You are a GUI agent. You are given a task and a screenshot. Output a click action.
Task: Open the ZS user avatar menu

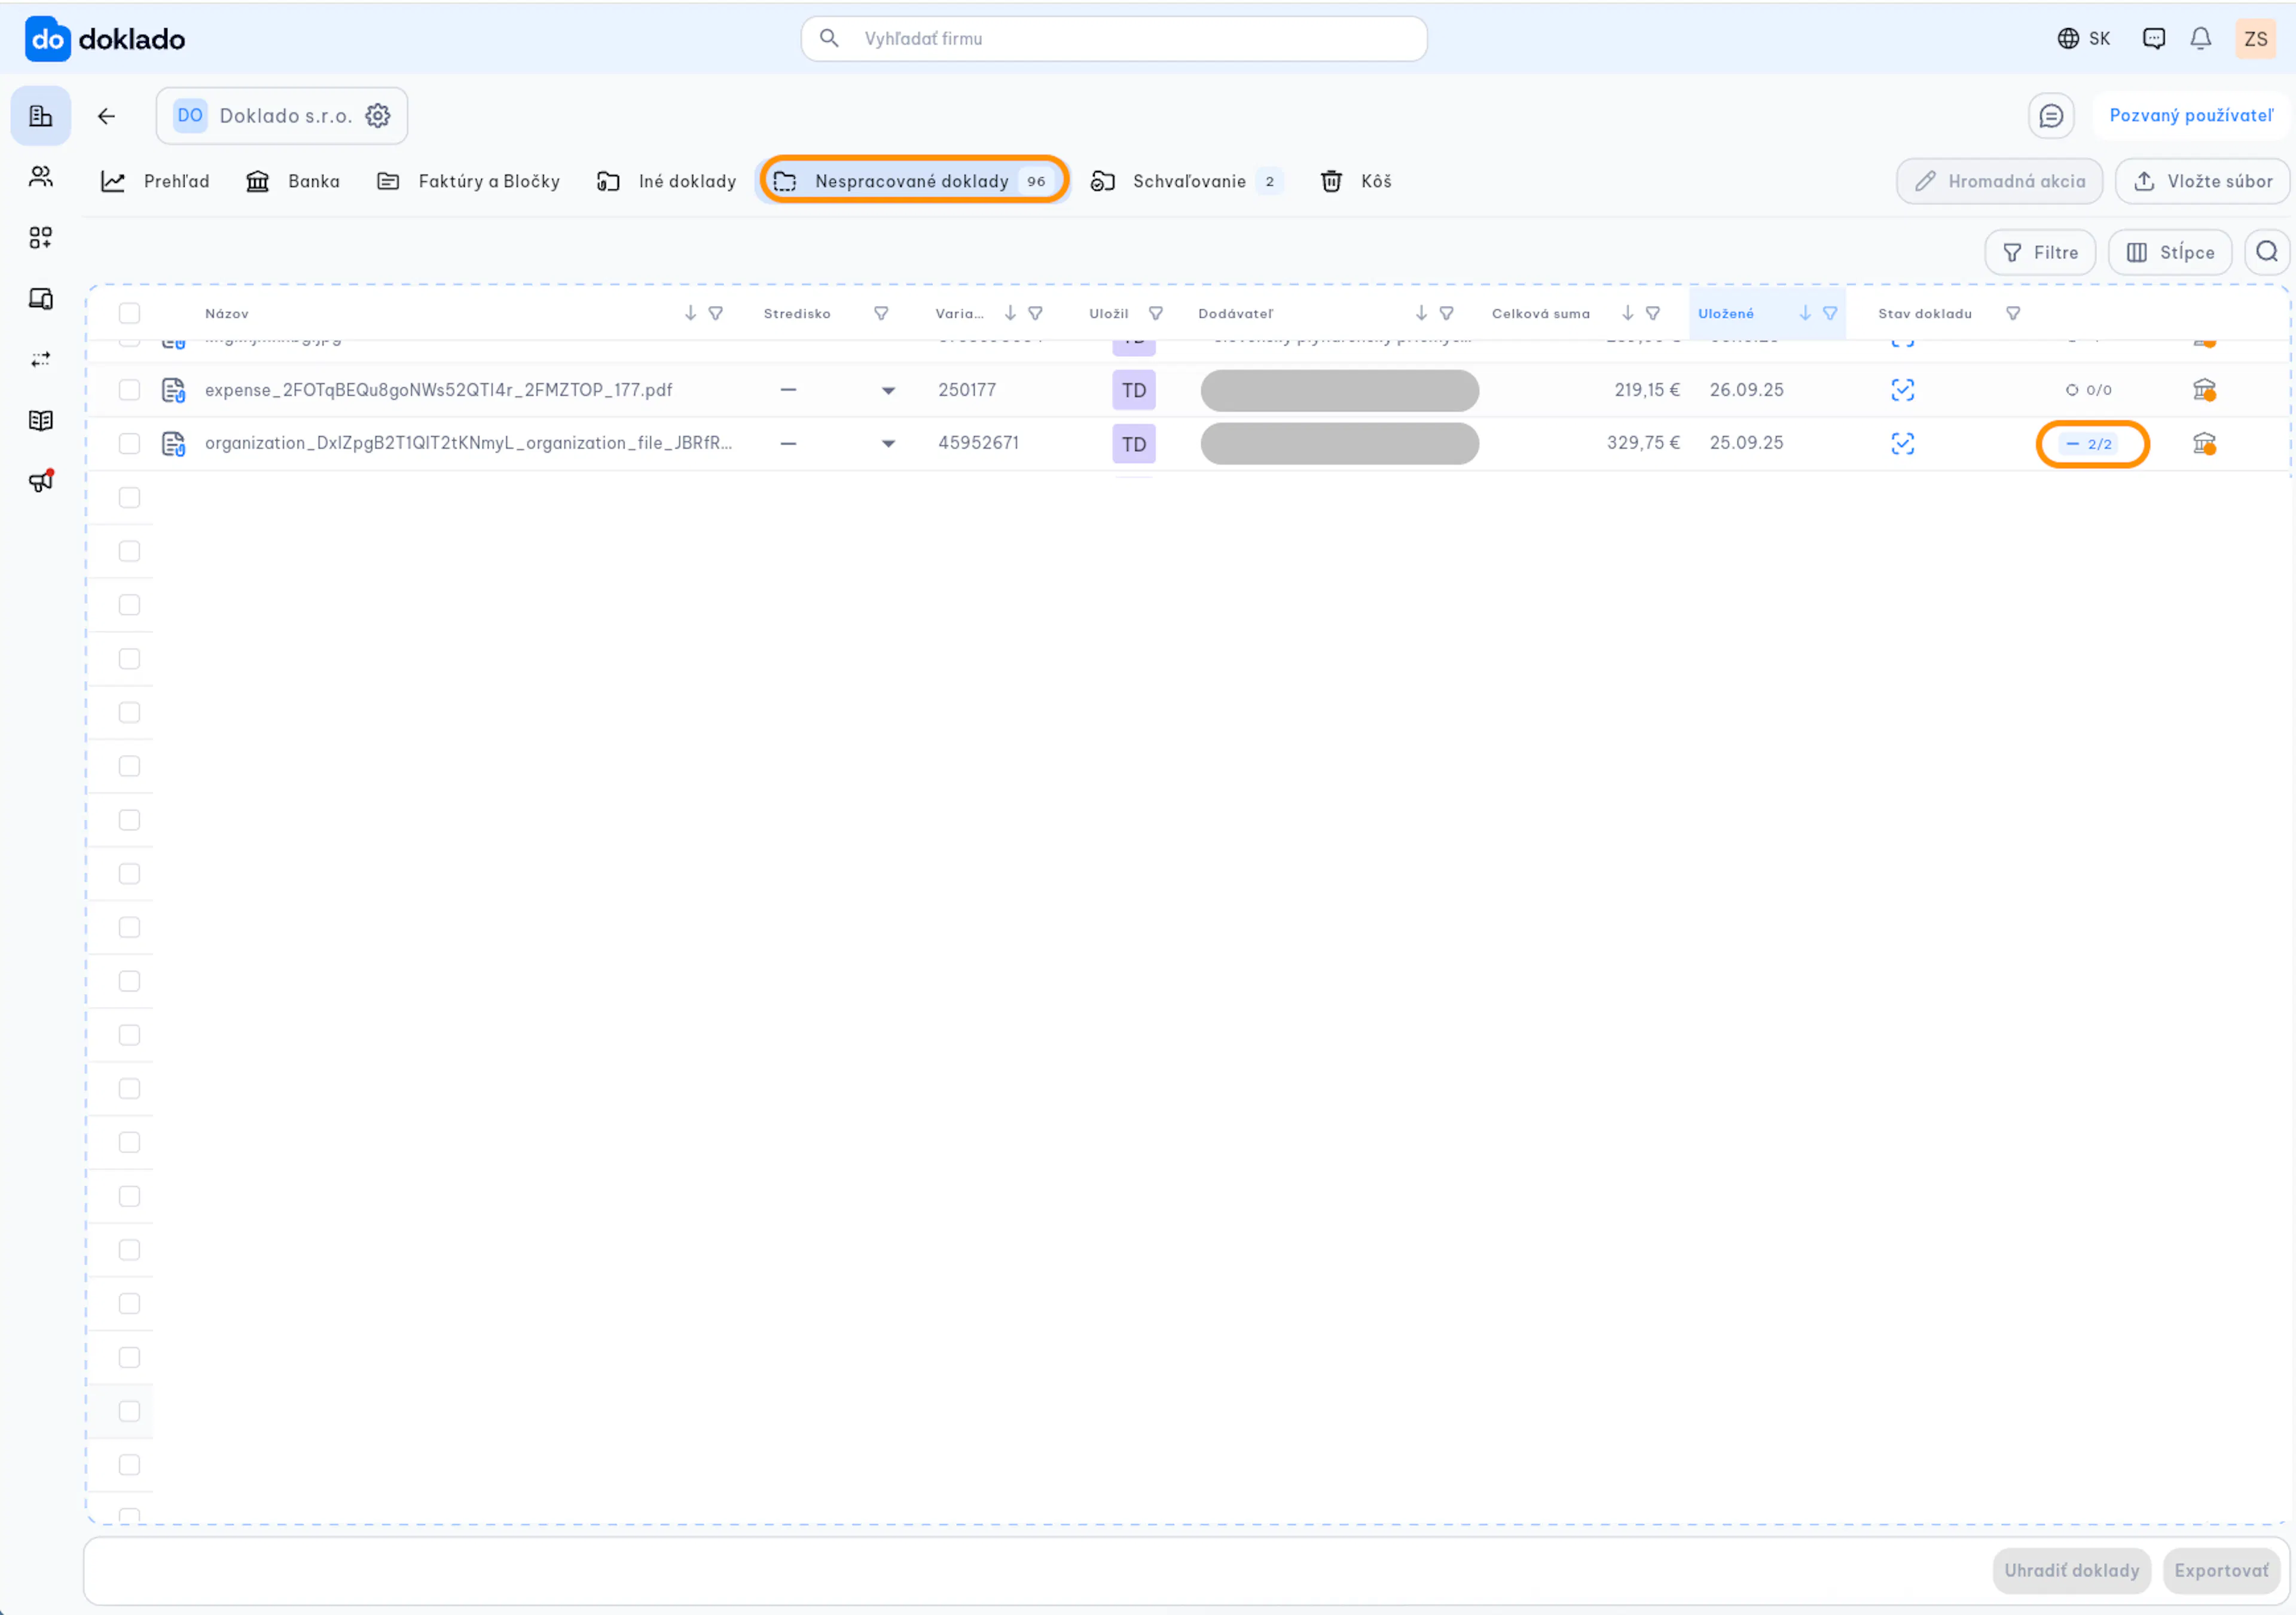tap(2256, 39)
